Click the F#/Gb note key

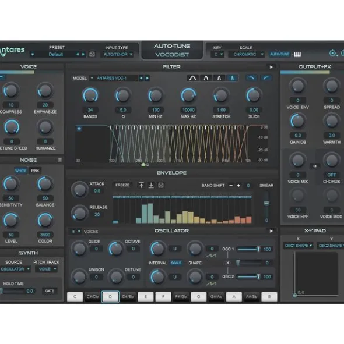181,297
